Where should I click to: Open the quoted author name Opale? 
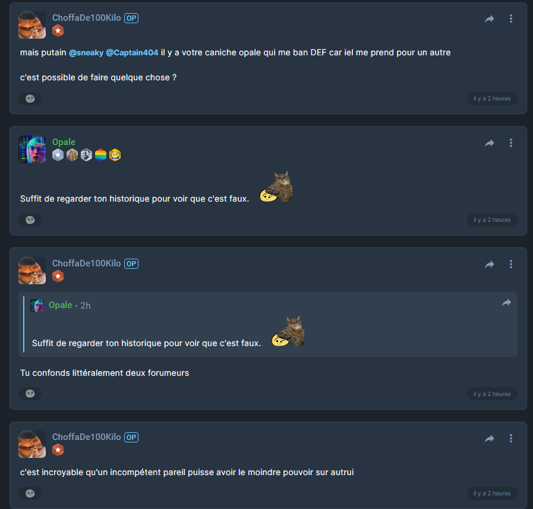click(x=60, y=305)
